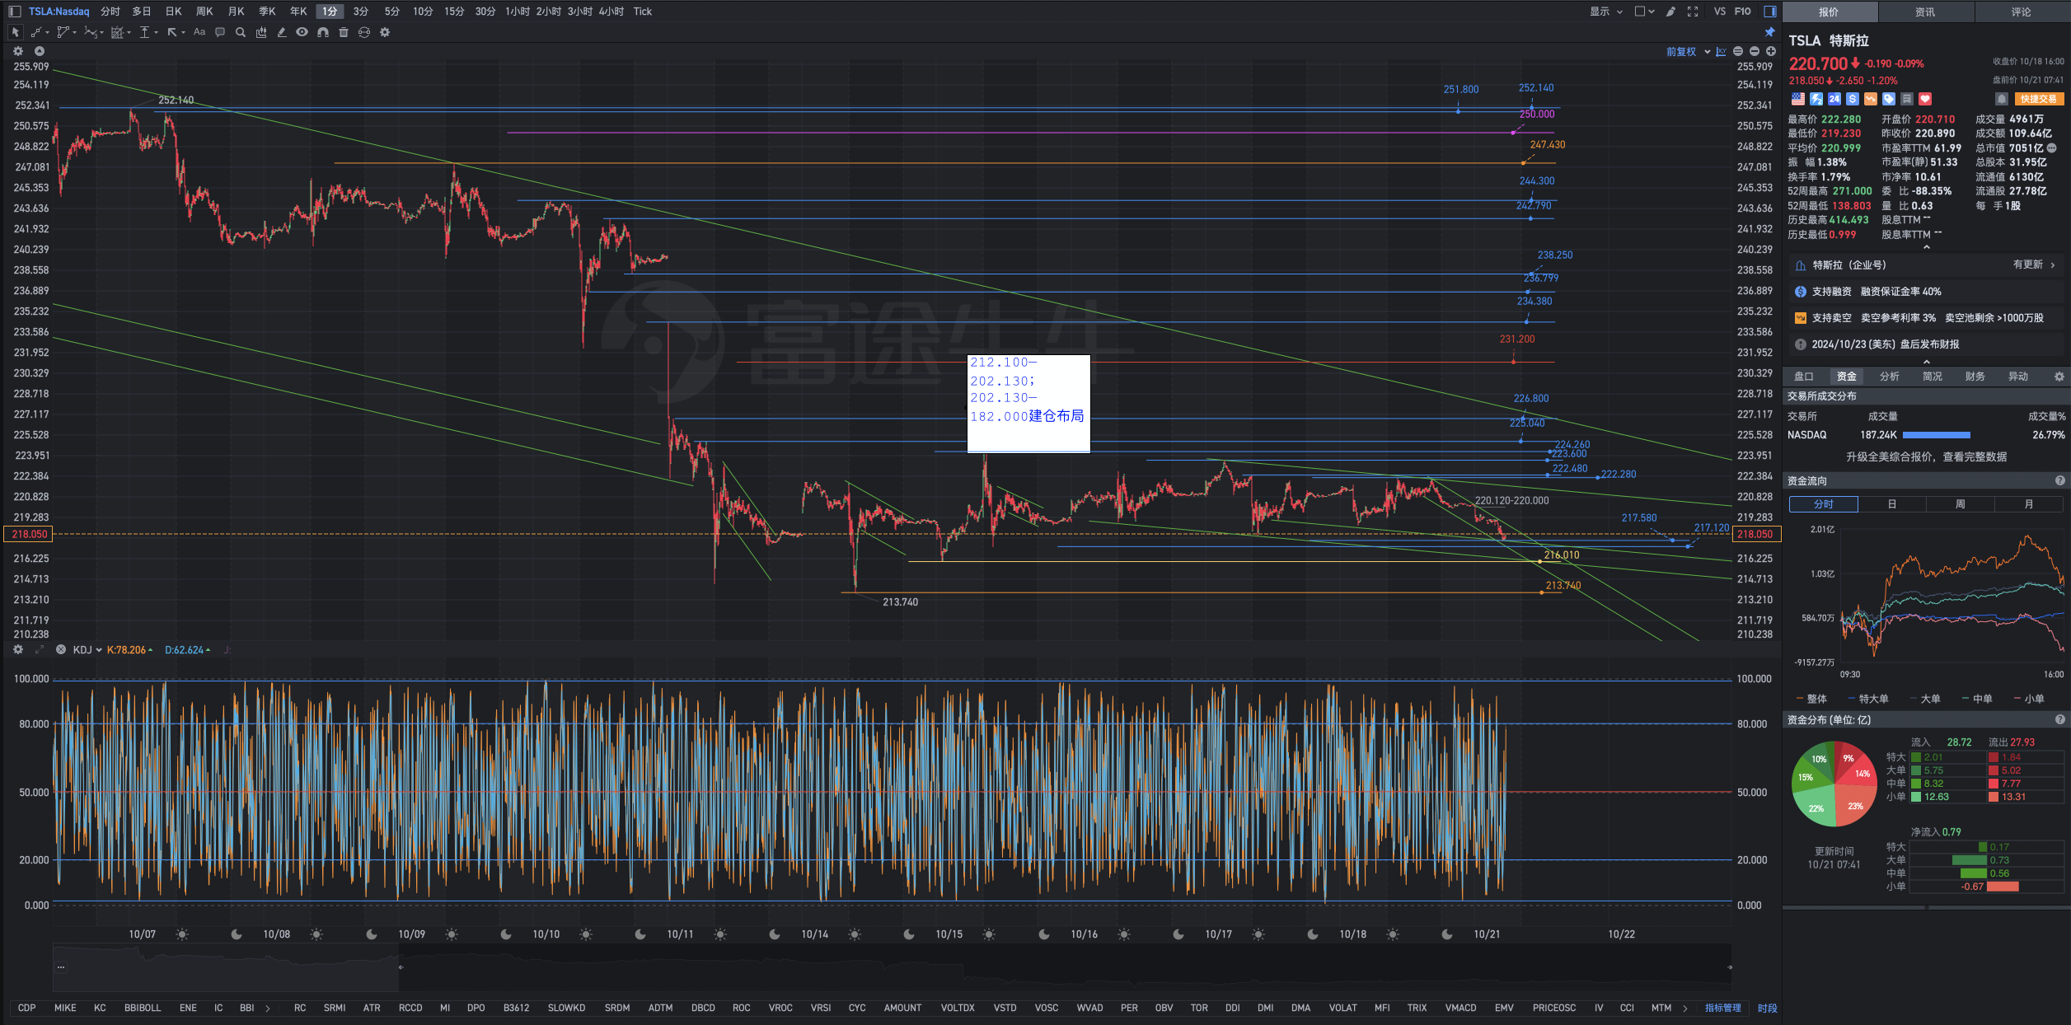The width and height of the screenshot is (2071, 1025).
Task: Pin the drawing toolbar
Action: click(x=1769, y=32)
